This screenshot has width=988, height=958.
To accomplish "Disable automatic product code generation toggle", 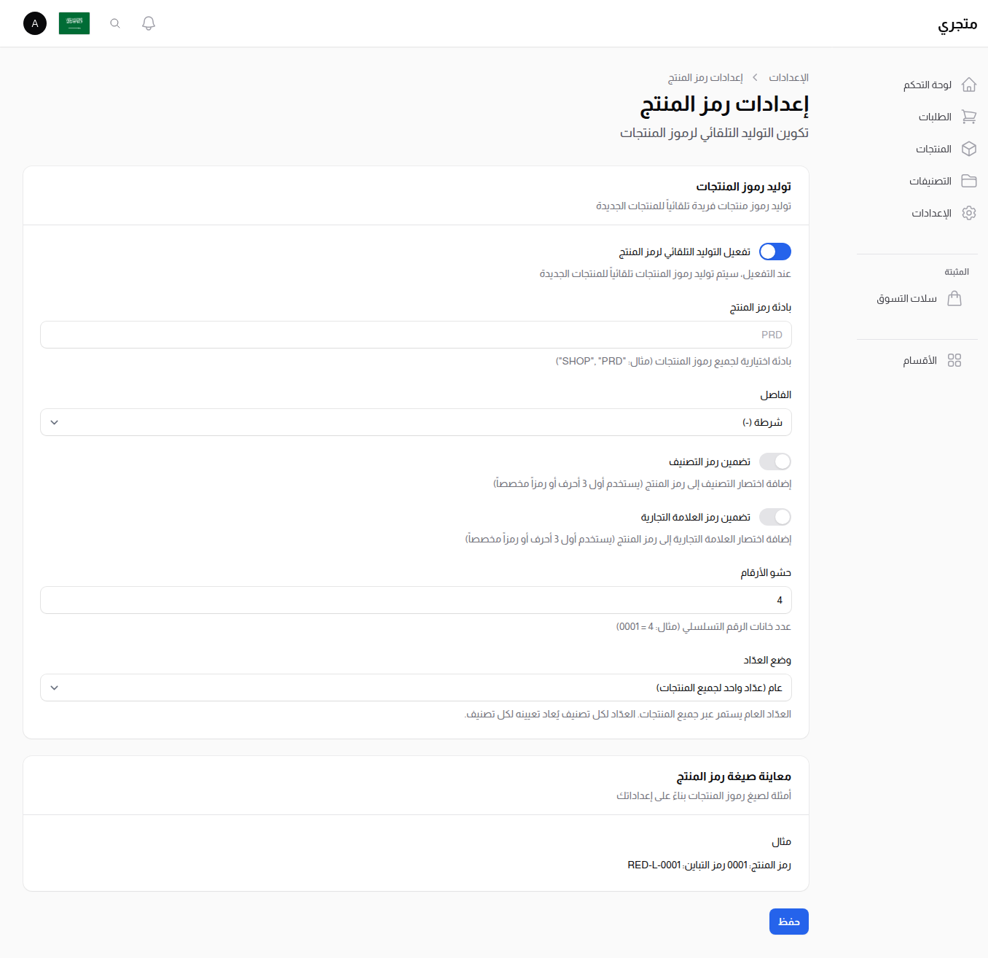I will tap(775, 251).
